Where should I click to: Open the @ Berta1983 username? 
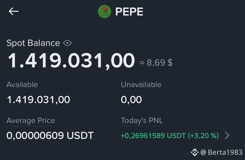(x=221, y=152)
